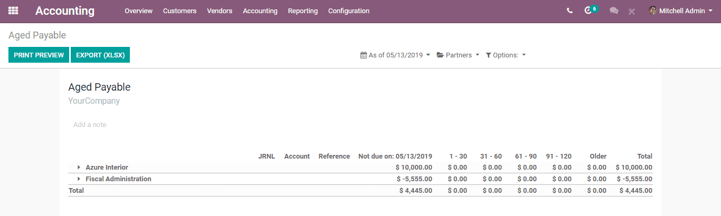
Task: Open the apps grid menu icon
Action: pos(13,11)
